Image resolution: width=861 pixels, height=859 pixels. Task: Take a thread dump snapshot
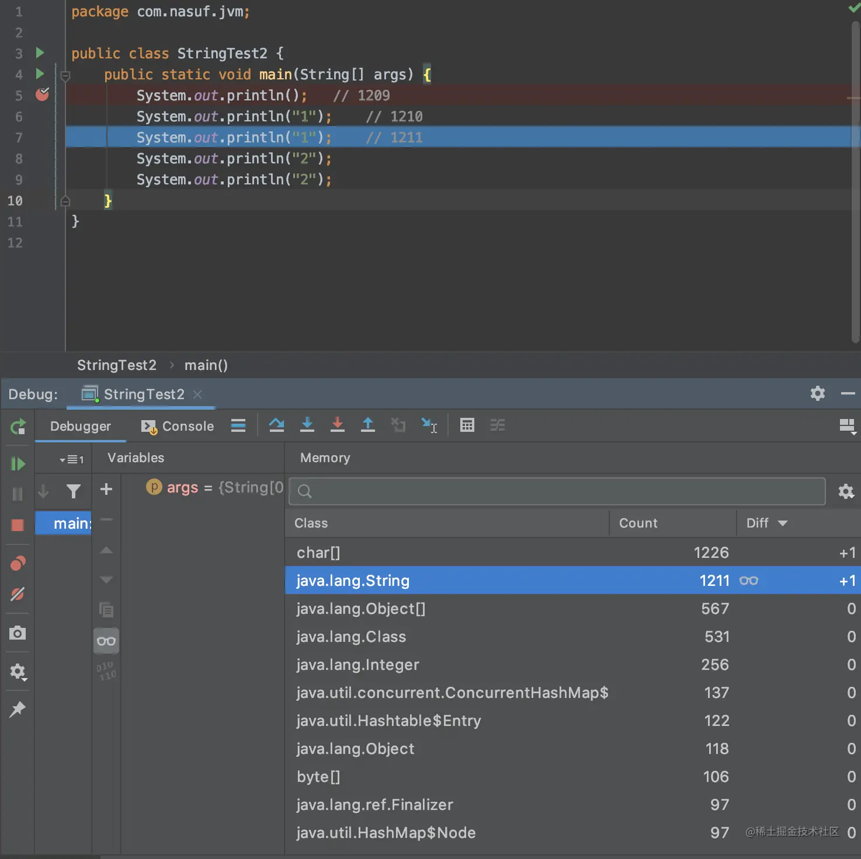click(18, 633)
